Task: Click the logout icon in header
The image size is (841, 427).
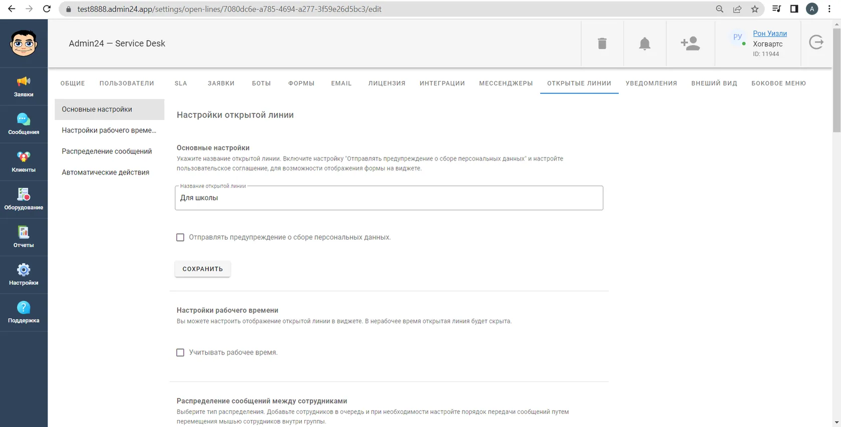Action: coord(816,42)
